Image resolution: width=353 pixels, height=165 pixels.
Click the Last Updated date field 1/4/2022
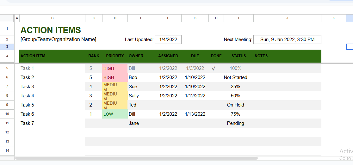pyautogui.click(x=168, y=40)
